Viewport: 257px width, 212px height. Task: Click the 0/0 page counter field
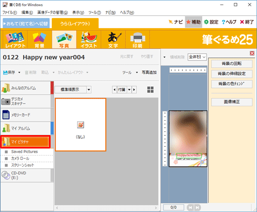click(x=173, y=207)
